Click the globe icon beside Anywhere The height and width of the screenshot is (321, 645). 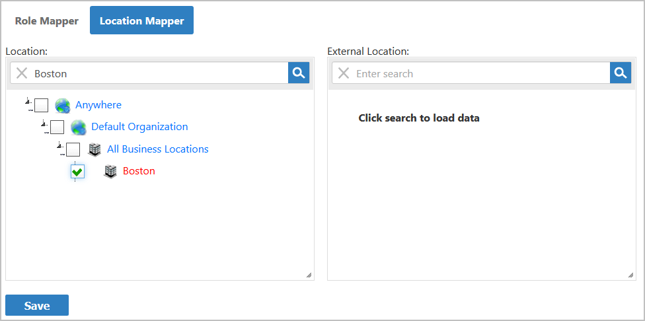pyautogui.click(x=63, y=105)
